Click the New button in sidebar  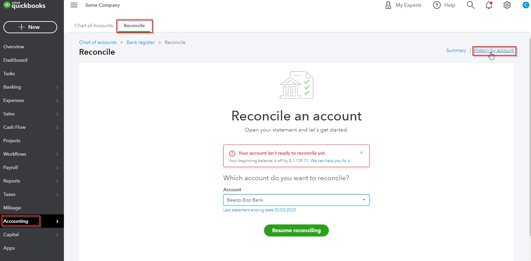click(x=30, y=27)
